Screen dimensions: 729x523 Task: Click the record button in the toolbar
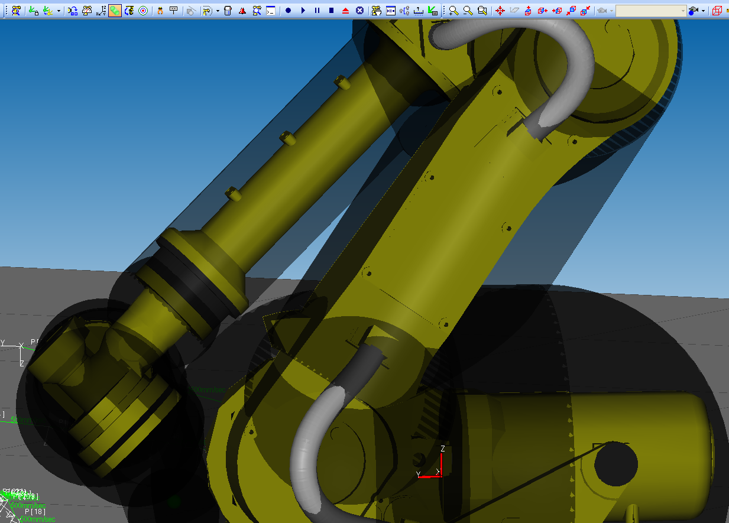point(288,11)
